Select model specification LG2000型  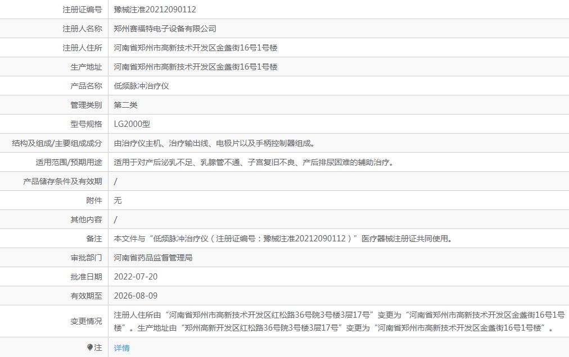click(x=132, y=124)
